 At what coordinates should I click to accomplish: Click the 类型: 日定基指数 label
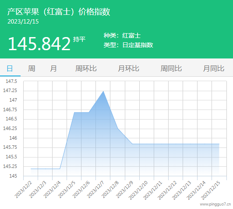tap(128, 45)
